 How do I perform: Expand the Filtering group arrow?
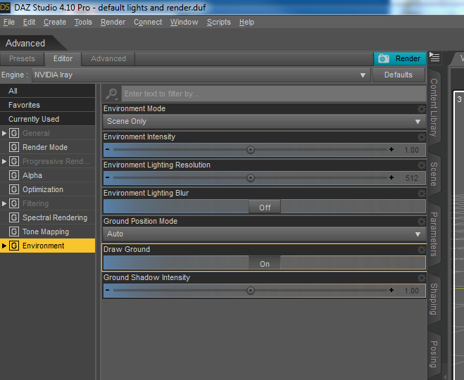tap(4, 204)
